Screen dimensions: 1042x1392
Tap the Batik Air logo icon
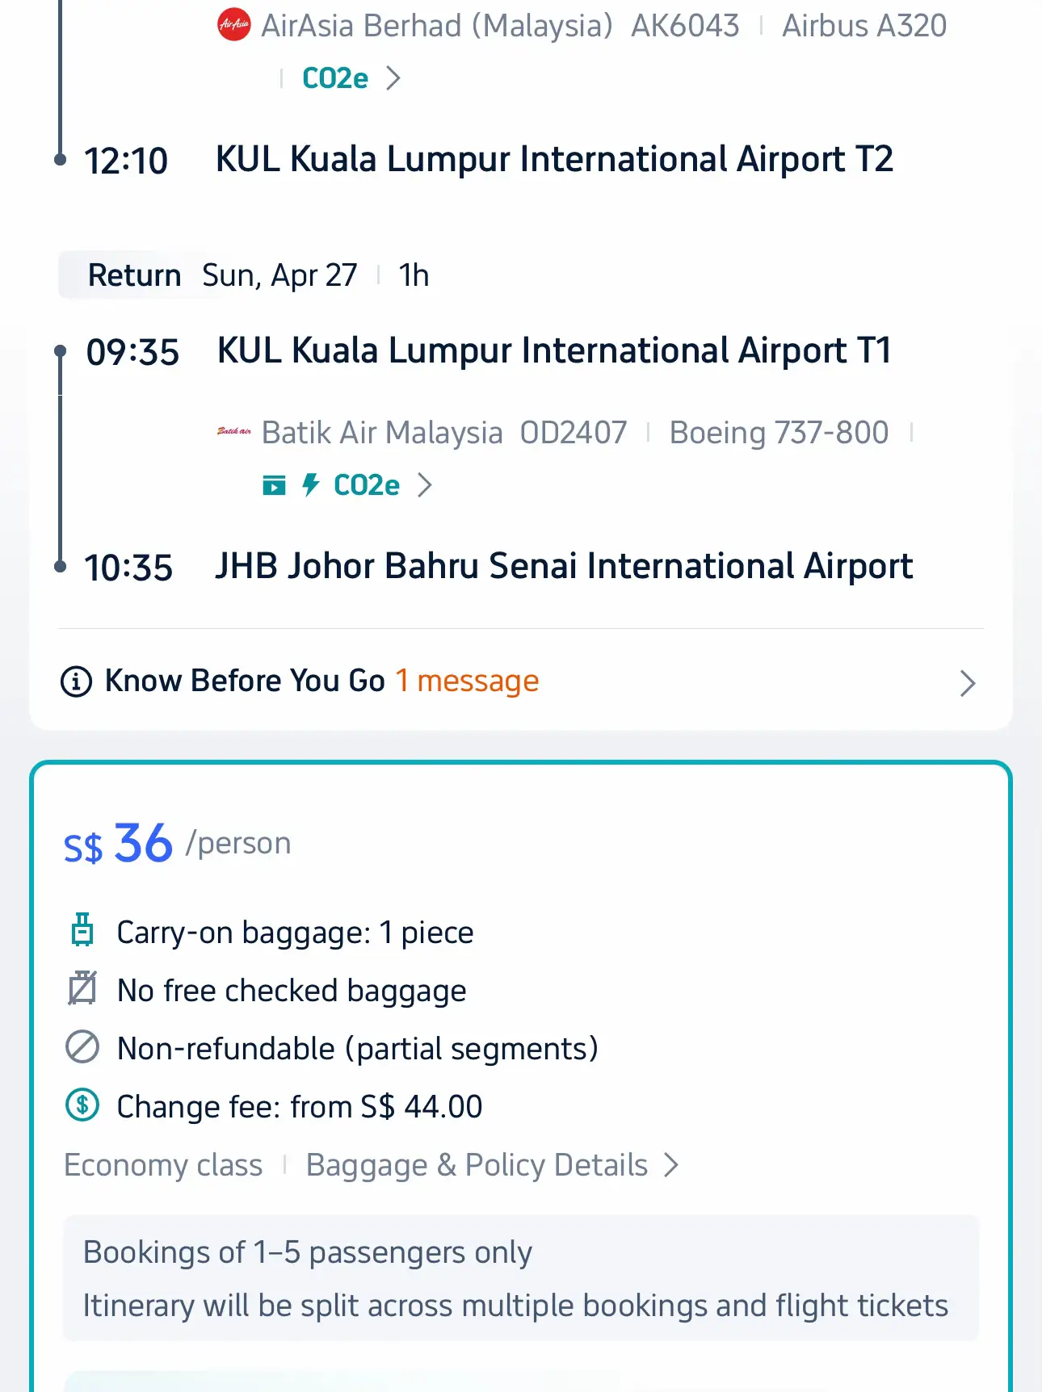tap(234, 432)
